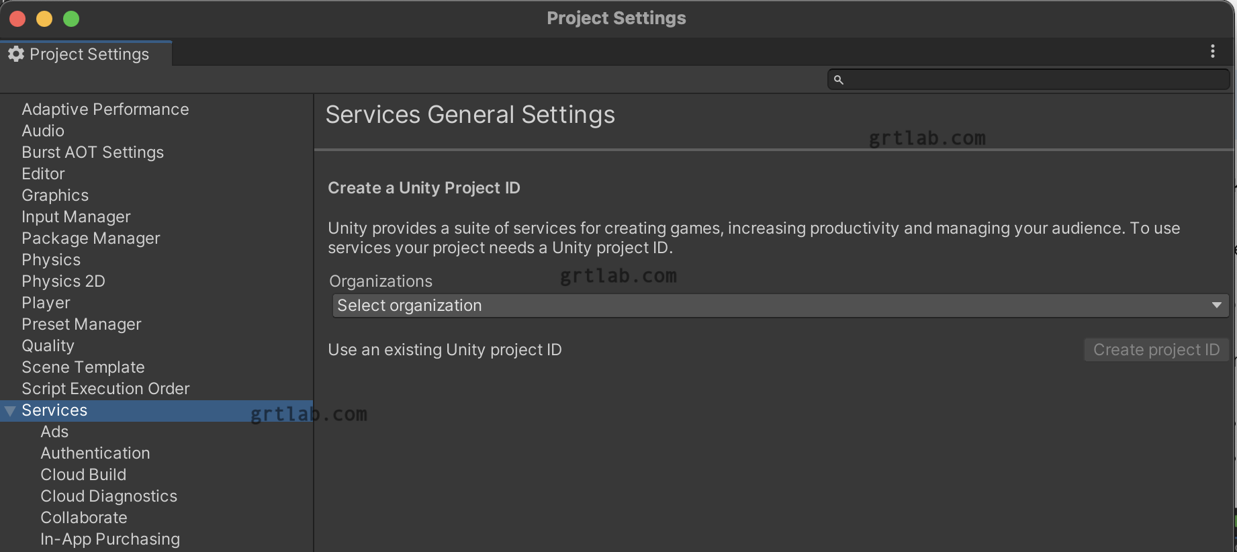The width and height of the screenshot is (1237, 552).
Task: Select Cloud Build in sidebar
Action: (x=83, y=474)
